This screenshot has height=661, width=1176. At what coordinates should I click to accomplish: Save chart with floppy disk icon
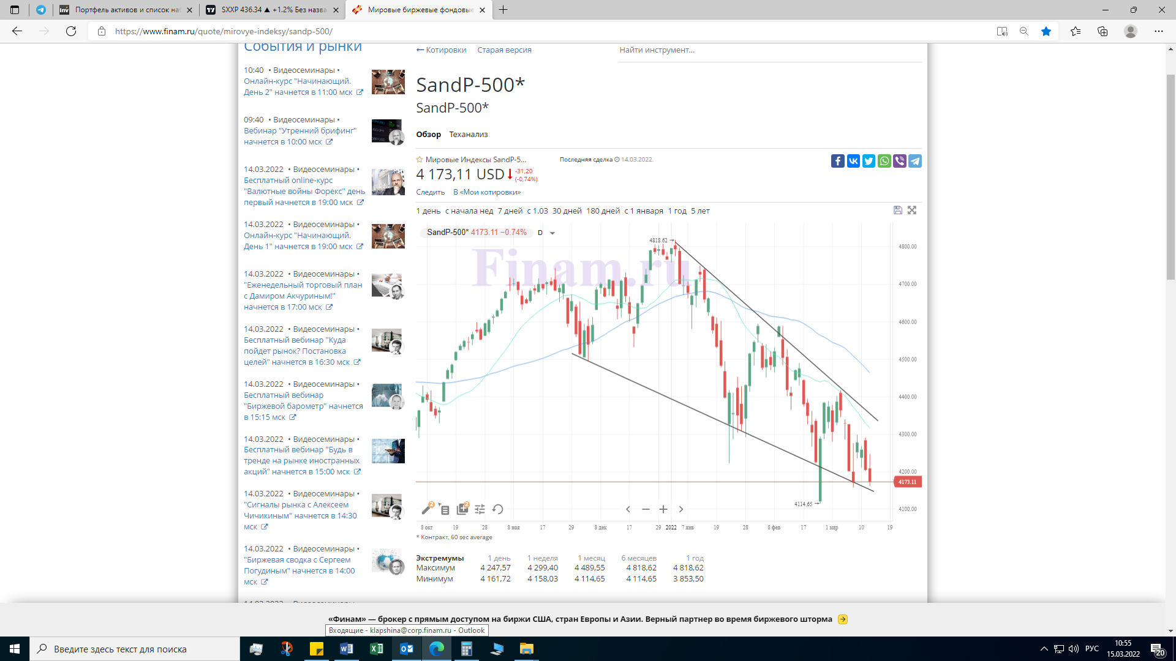898,210
